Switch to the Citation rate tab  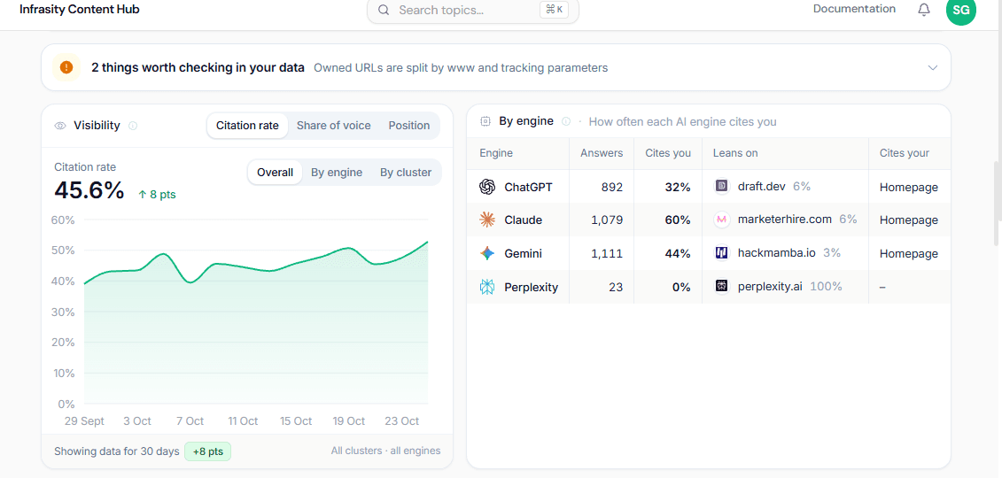click(x=247, y=125)
